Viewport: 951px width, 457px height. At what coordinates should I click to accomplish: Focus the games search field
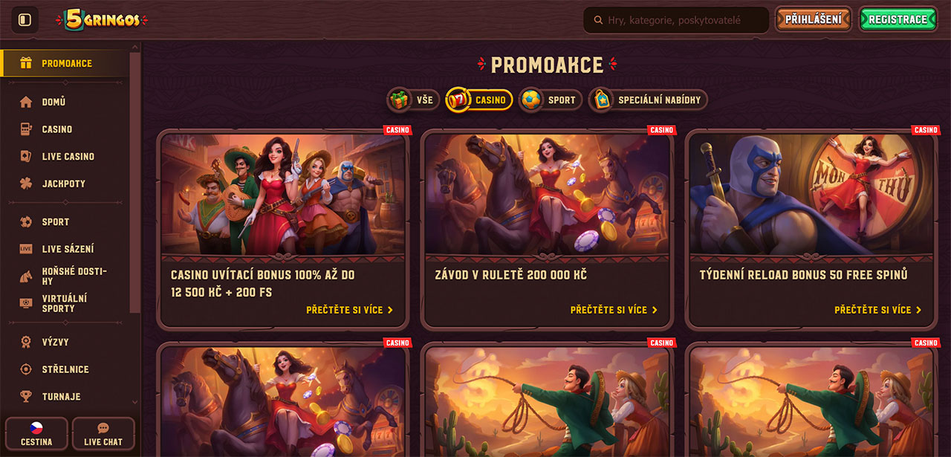(676, 20)
